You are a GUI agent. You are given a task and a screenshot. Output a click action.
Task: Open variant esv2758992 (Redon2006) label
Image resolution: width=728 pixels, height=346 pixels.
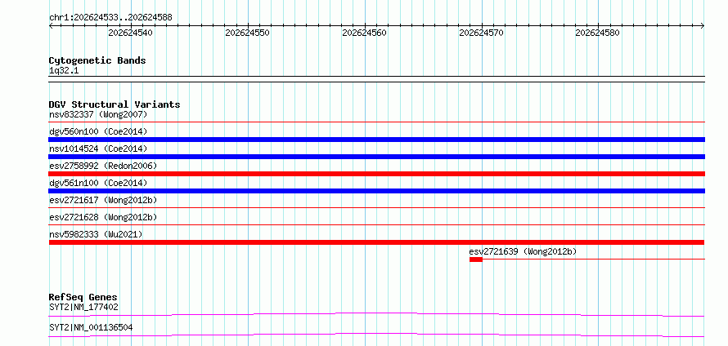[x=103, y=166]
